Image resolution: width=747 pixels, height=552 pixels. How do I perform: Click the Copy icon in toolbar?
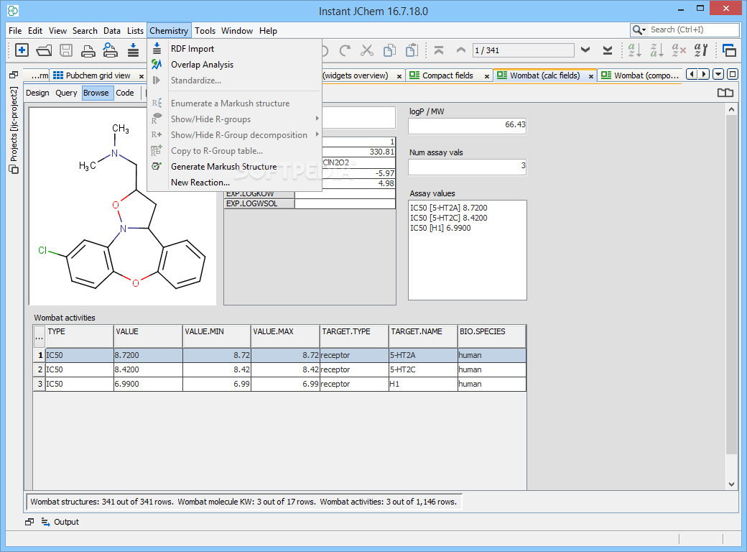click(389, 50)
